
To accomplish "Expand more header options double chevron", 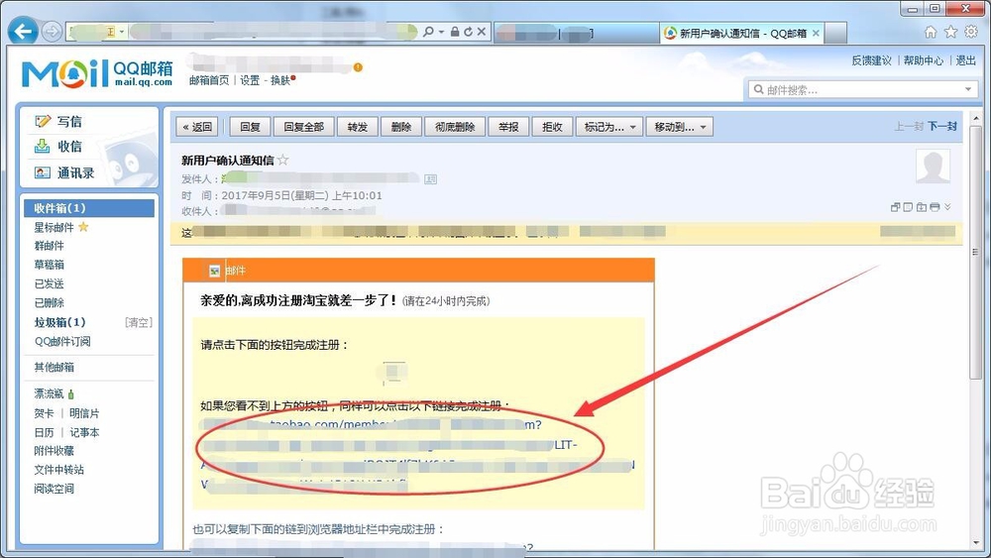I will [947, 206].
